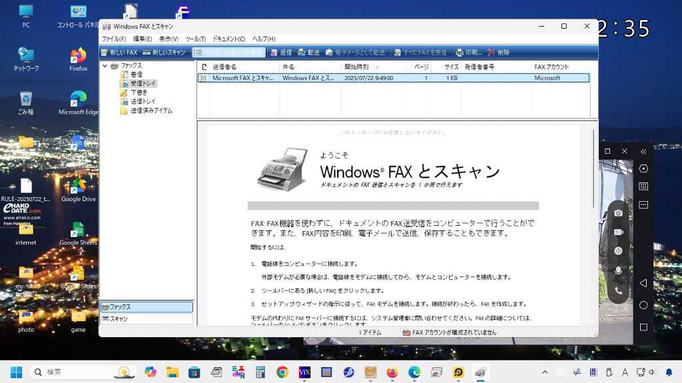Click the Print (印刷) toolbar icon
The width and height of the screenshot is (682, 383).
[x=468, y=52]
